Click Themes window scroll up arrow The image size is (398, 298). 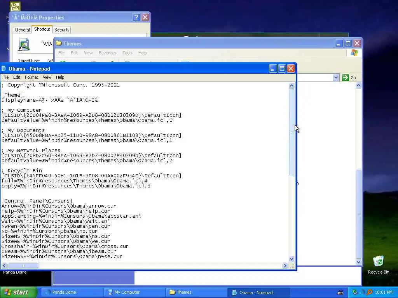pyautogui.click(x=358, y=85)
